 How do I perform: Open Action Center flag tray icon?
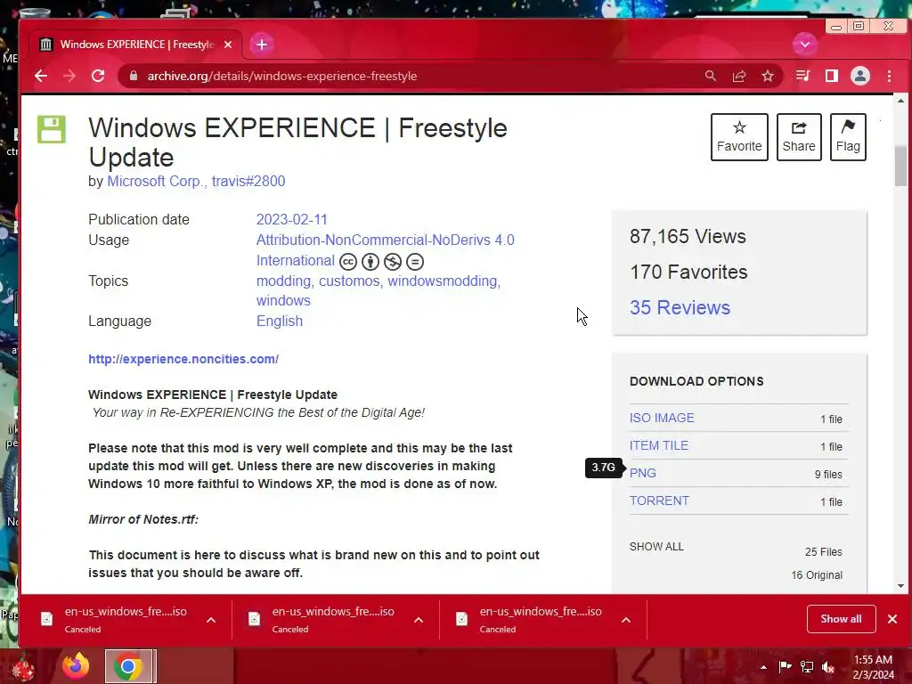click(x=785, y=667)
